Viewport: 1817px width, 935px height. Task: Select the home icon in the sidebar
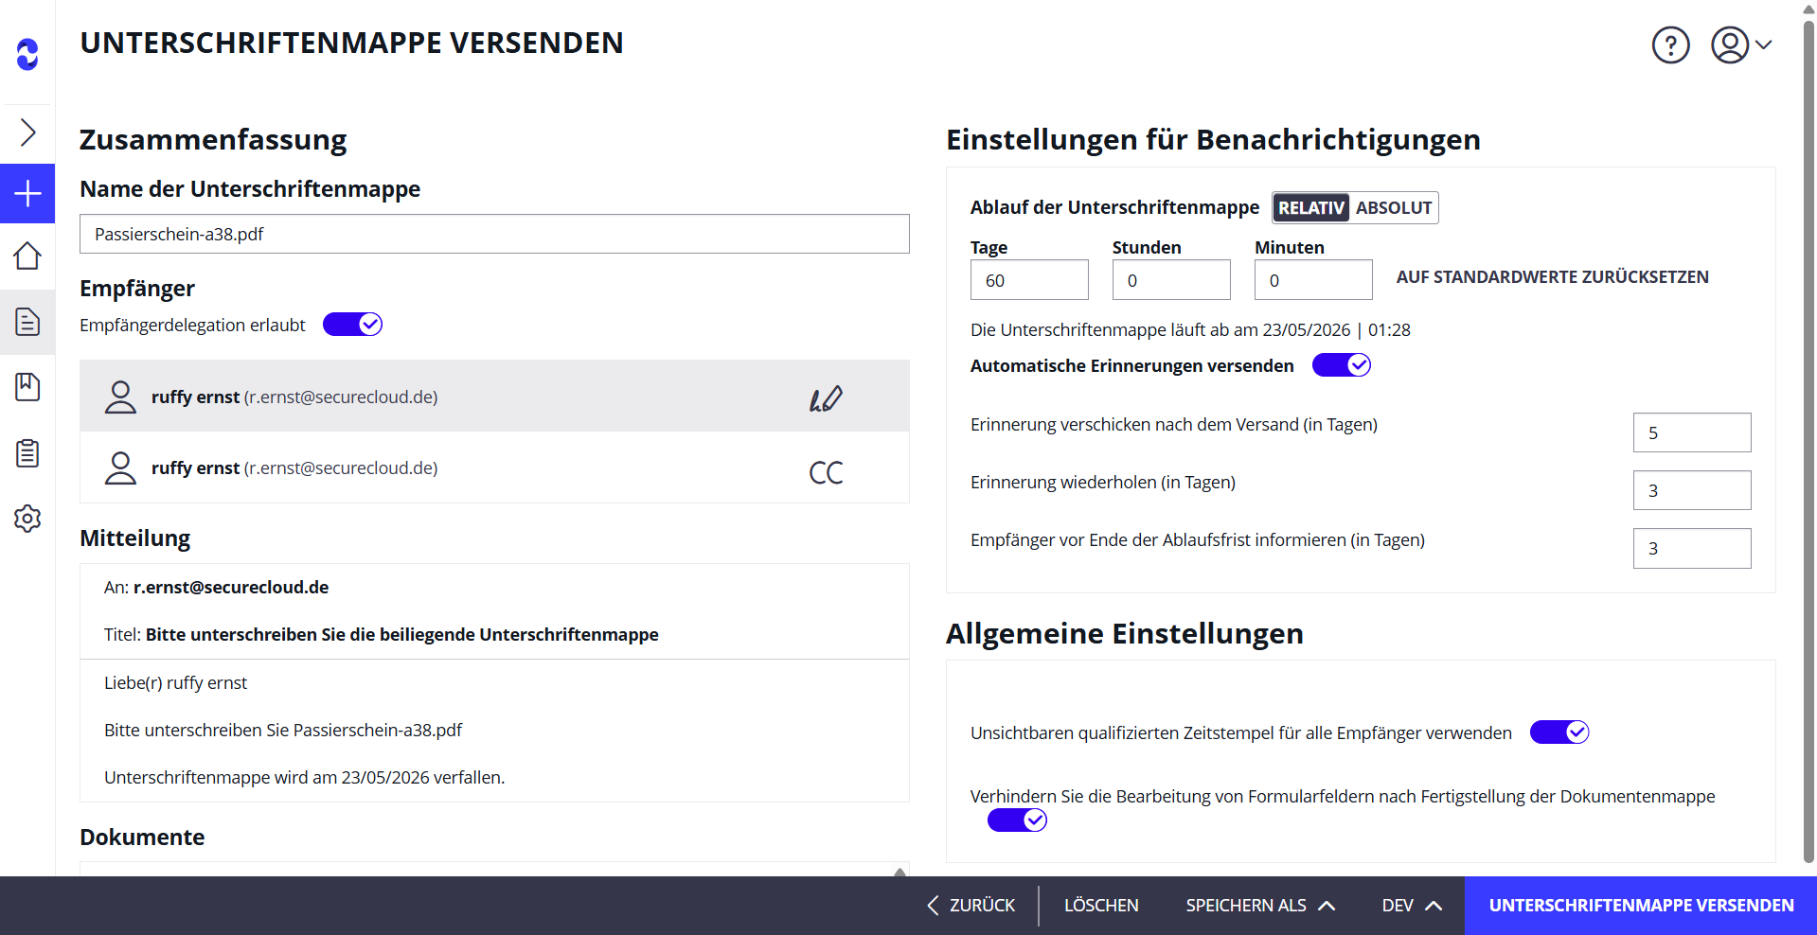click(27, 256)
